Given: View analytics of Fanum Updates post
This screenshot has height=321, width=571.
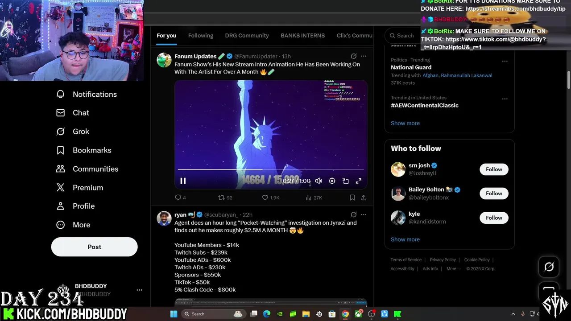Looking at the screenshot, I should (x=314, y=198).
